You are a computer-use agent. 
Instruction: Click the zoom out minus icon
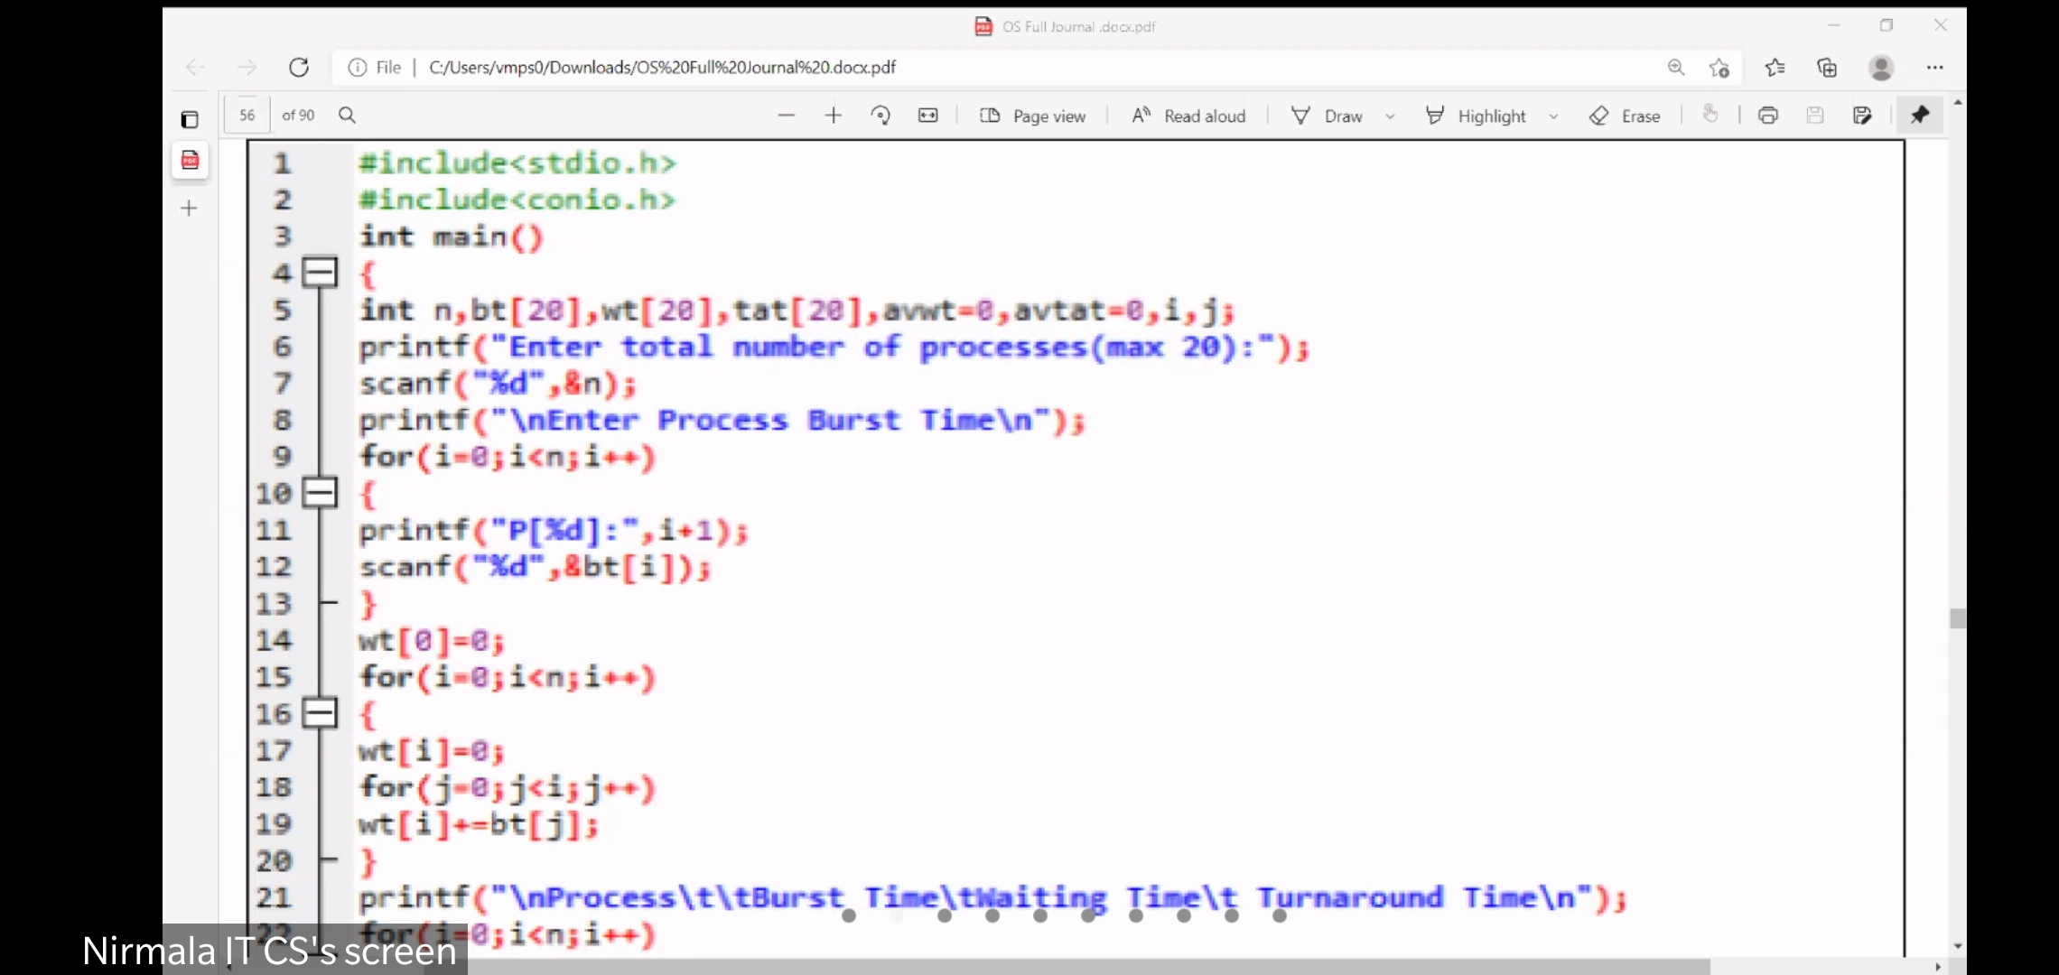tap(786, 116)
